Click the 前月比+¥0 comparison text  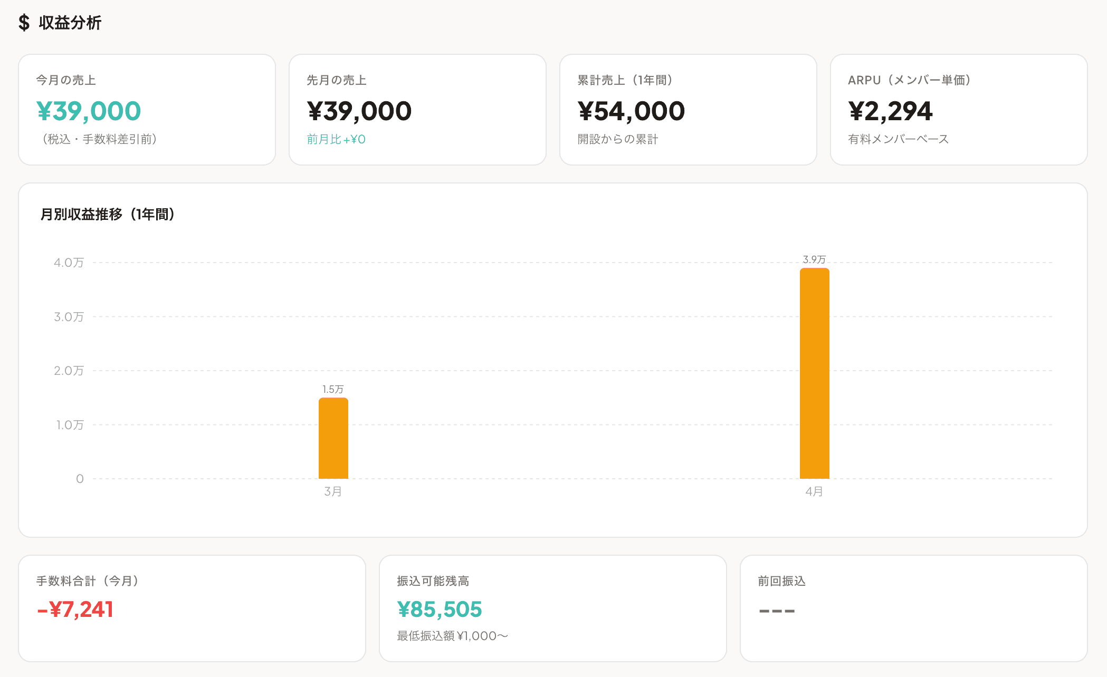(336, 139)
